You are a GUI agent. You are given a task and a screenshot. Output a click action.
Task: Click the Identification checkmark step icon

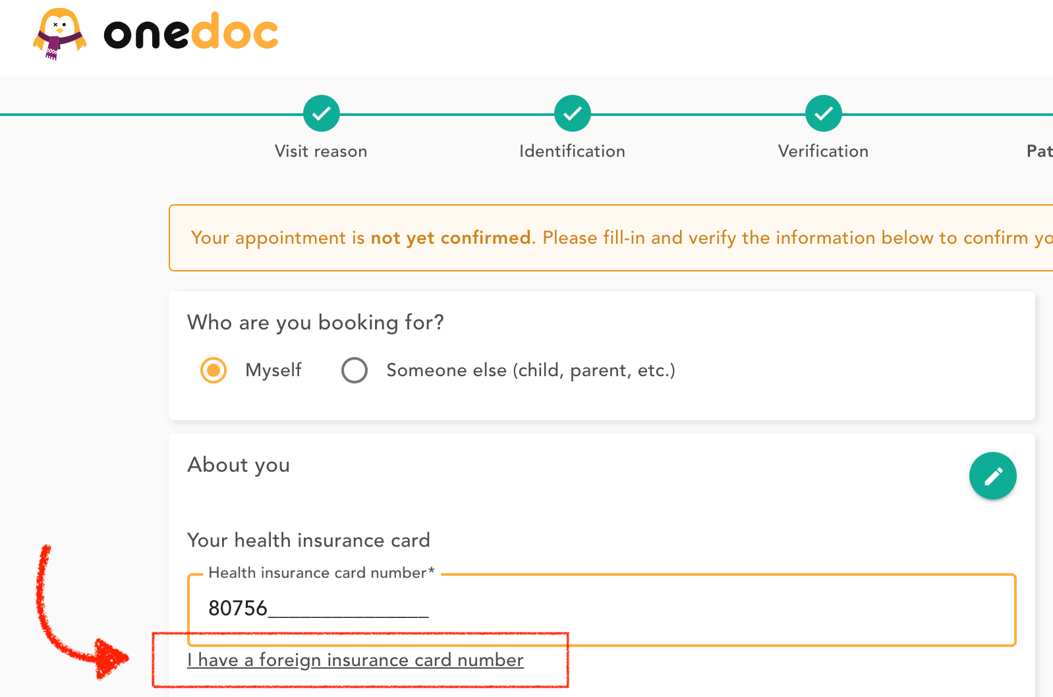(573, 114)
